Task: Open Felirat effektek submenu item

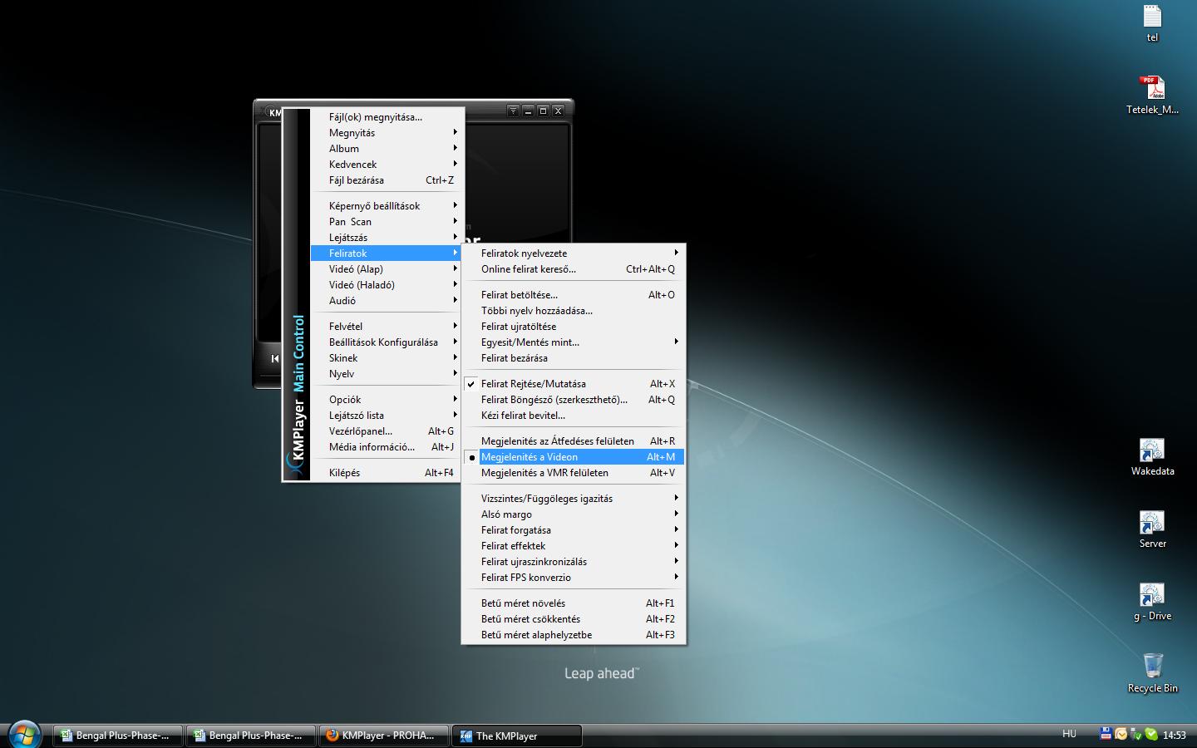Action: coord(574,546)
